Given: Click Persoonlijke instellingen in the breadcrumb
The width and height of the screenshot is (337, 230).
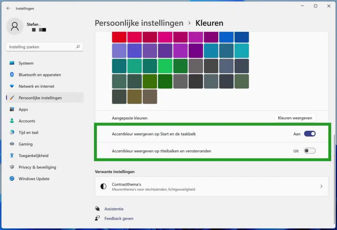Looking at the screenshot, I should [139, 23].
